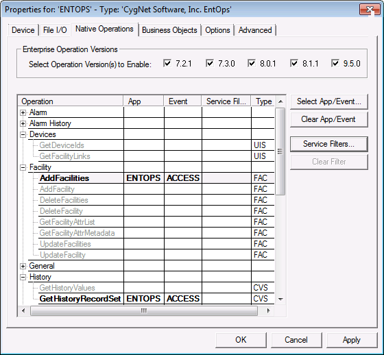Image resolution: width=384 pixels, height=355 pixels.
Task: Select the GetHistoryValues operation
Action: (x=67, y=288)
